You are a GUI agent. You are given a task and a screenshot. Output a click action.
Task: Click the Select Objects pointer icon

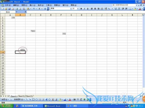click(11, 99)
